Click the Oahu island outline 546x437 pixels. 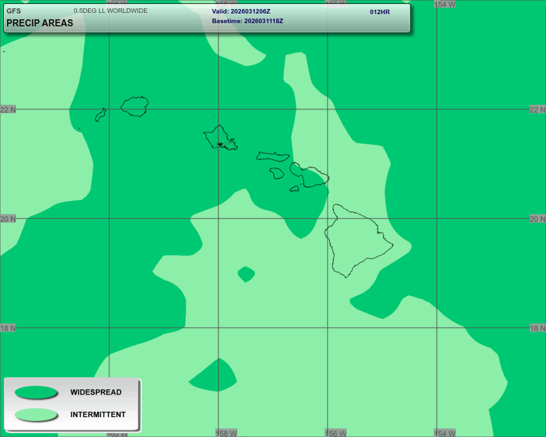(x=220, y=138)
